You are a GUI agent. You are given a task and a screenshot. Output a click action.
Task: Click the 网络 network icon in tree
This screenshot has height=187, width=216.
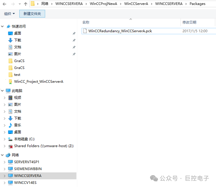click(8, 155)
